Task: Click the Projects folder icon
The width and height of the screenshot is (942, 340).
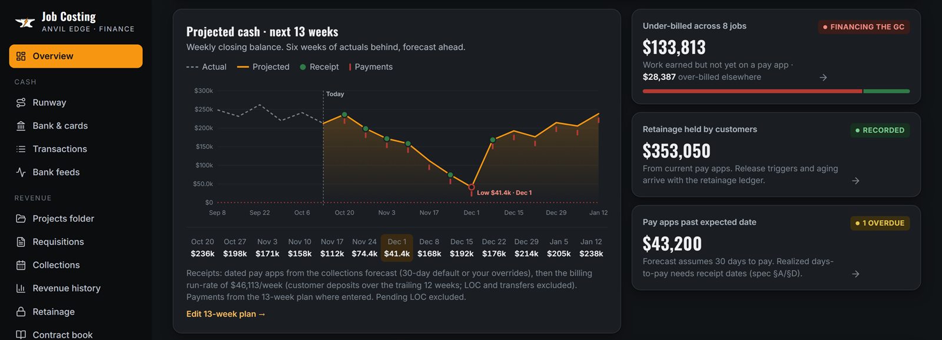Action: click(x=21, y=219)
